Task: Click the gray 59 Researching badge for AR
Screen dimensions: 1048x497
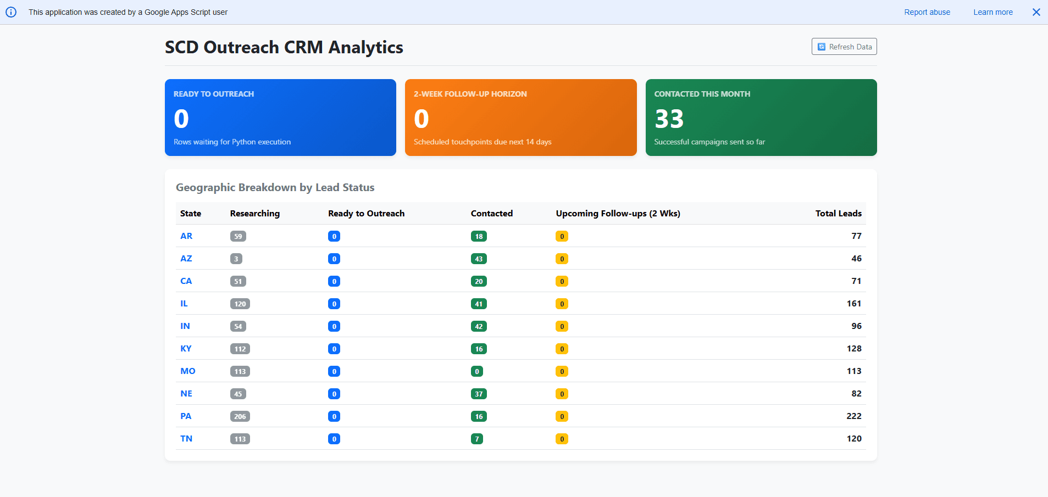Action: point(238,236)
